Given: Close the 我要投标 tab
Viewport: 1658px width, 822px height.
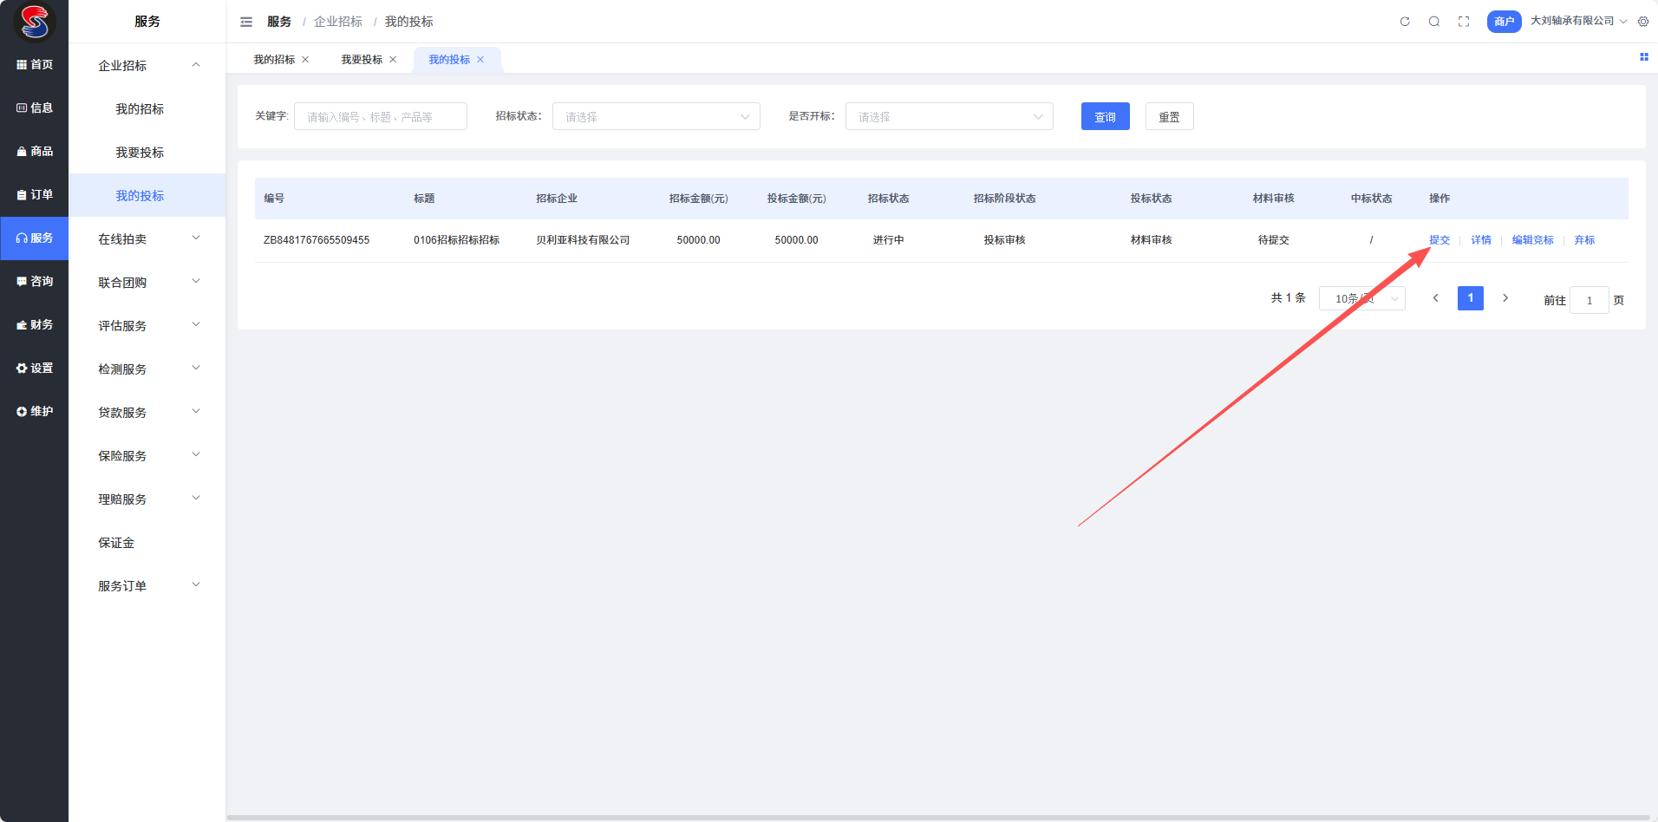Looking at the screenshot, I should [x=393, y=60].
